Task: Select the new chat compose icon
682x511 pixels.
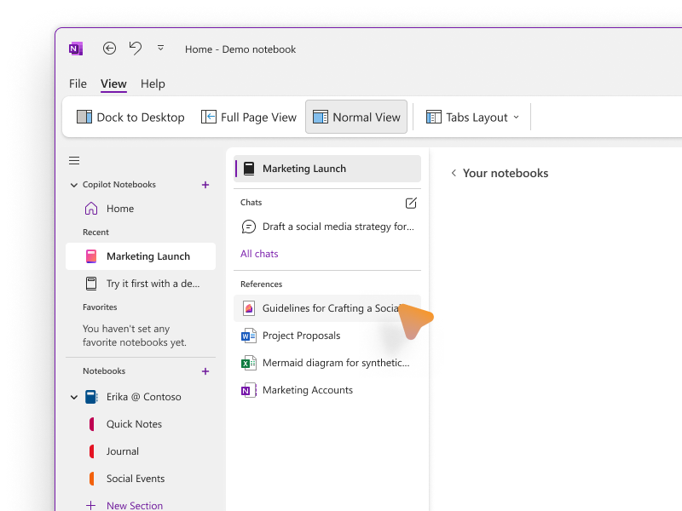Action: click(x=411, y=204)
